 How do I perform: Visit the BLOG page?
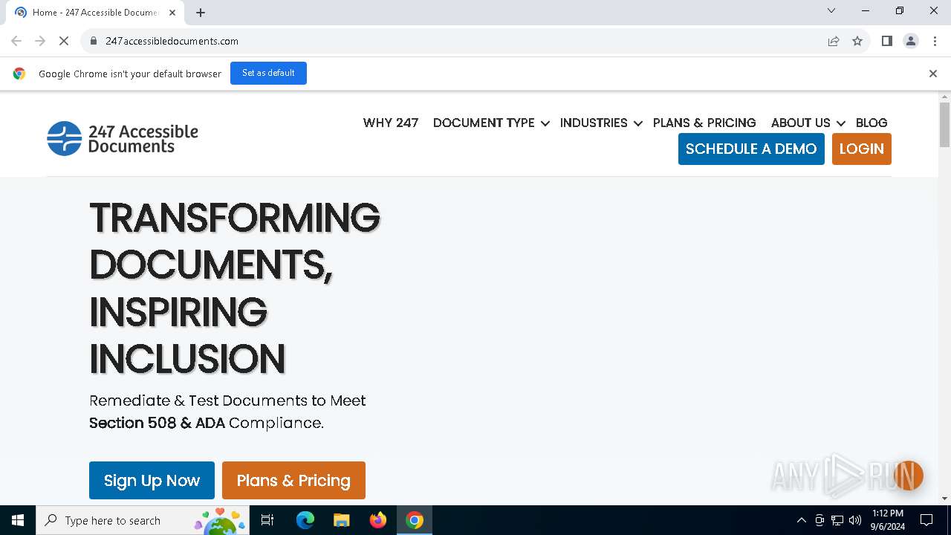(872, 123)
